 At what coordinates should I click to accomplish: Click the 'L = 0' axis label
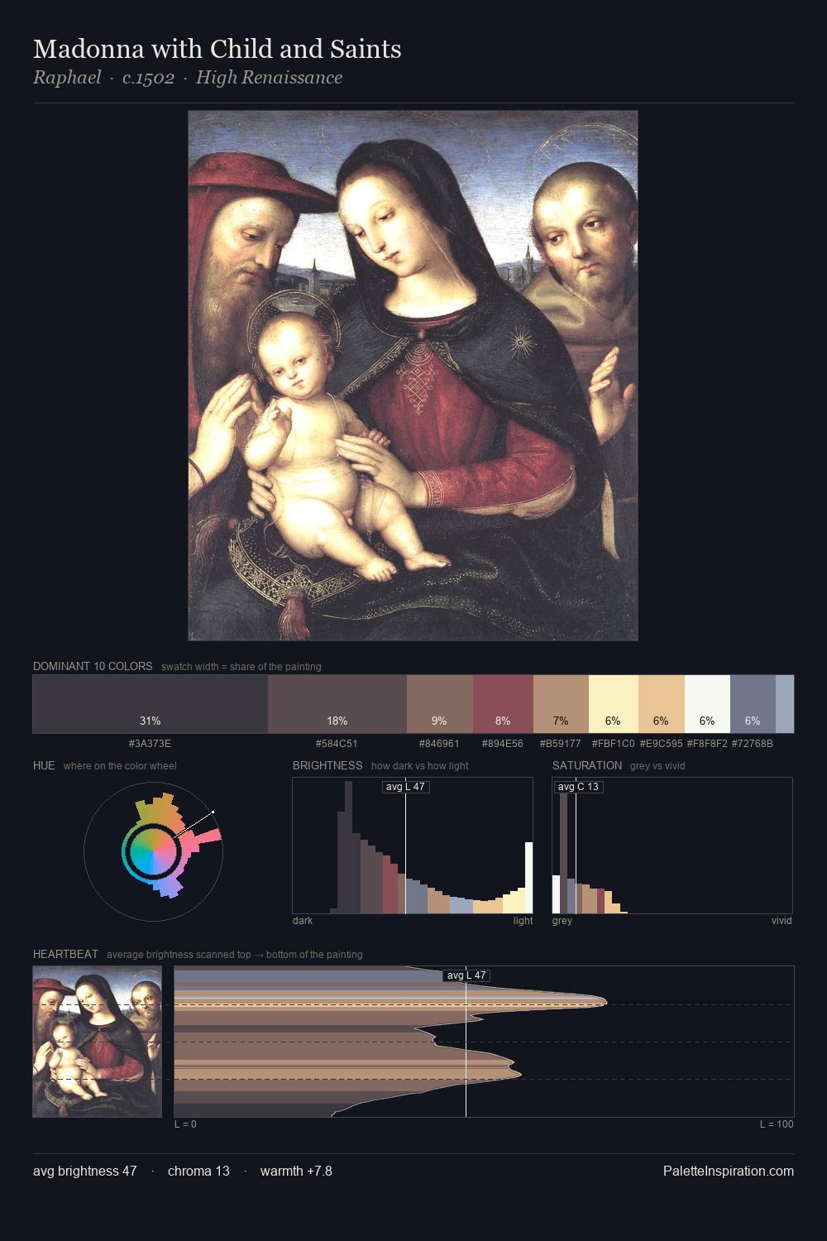pos(185,1124)
